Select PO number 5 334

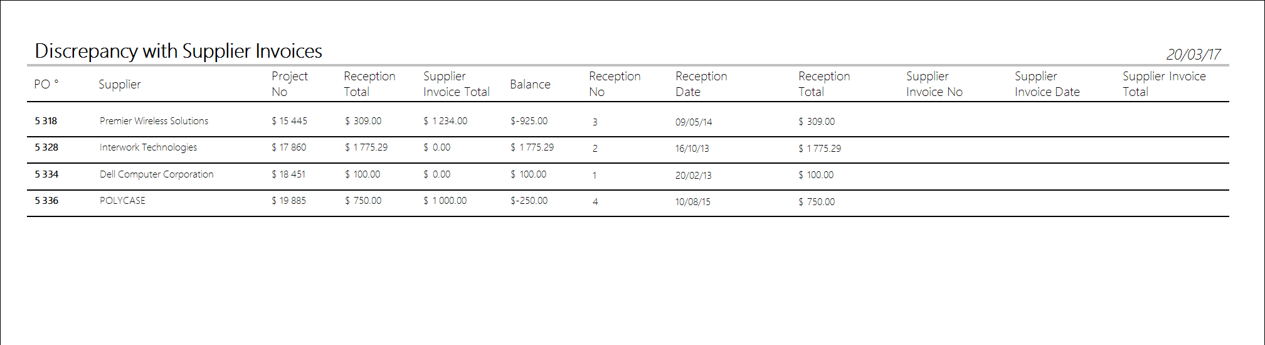click(46, 174)
